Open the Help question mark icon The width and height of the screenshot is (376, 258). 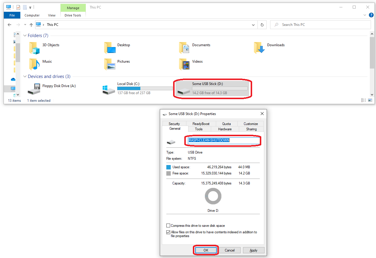pos(371,15)
